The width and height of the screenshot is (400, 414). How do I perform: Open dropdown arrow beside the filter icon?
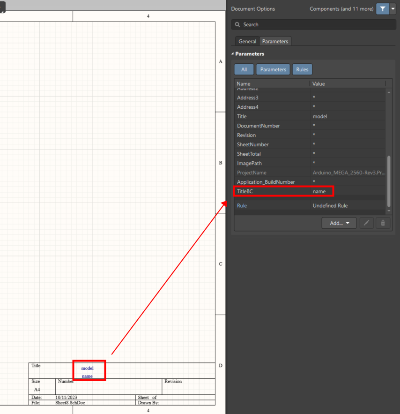(x=393, y=8)
